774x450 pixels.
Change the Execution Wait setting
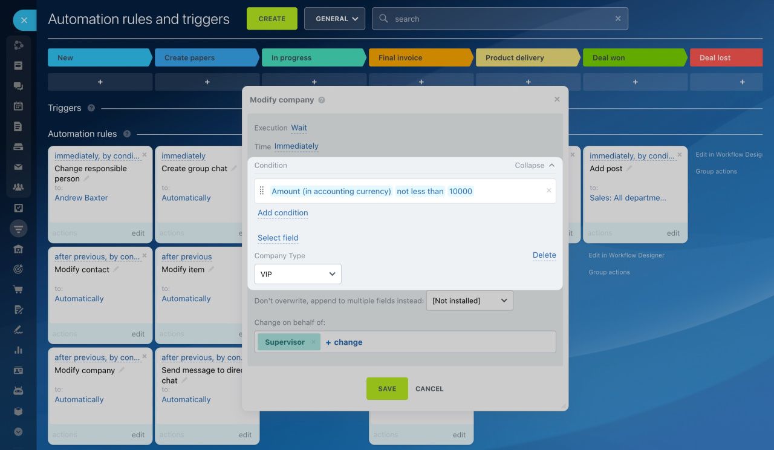(299, 128)
